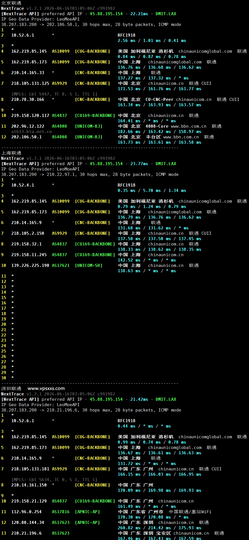
Task: Click IP address 210.14.161.150
Action: coord(29,485)
